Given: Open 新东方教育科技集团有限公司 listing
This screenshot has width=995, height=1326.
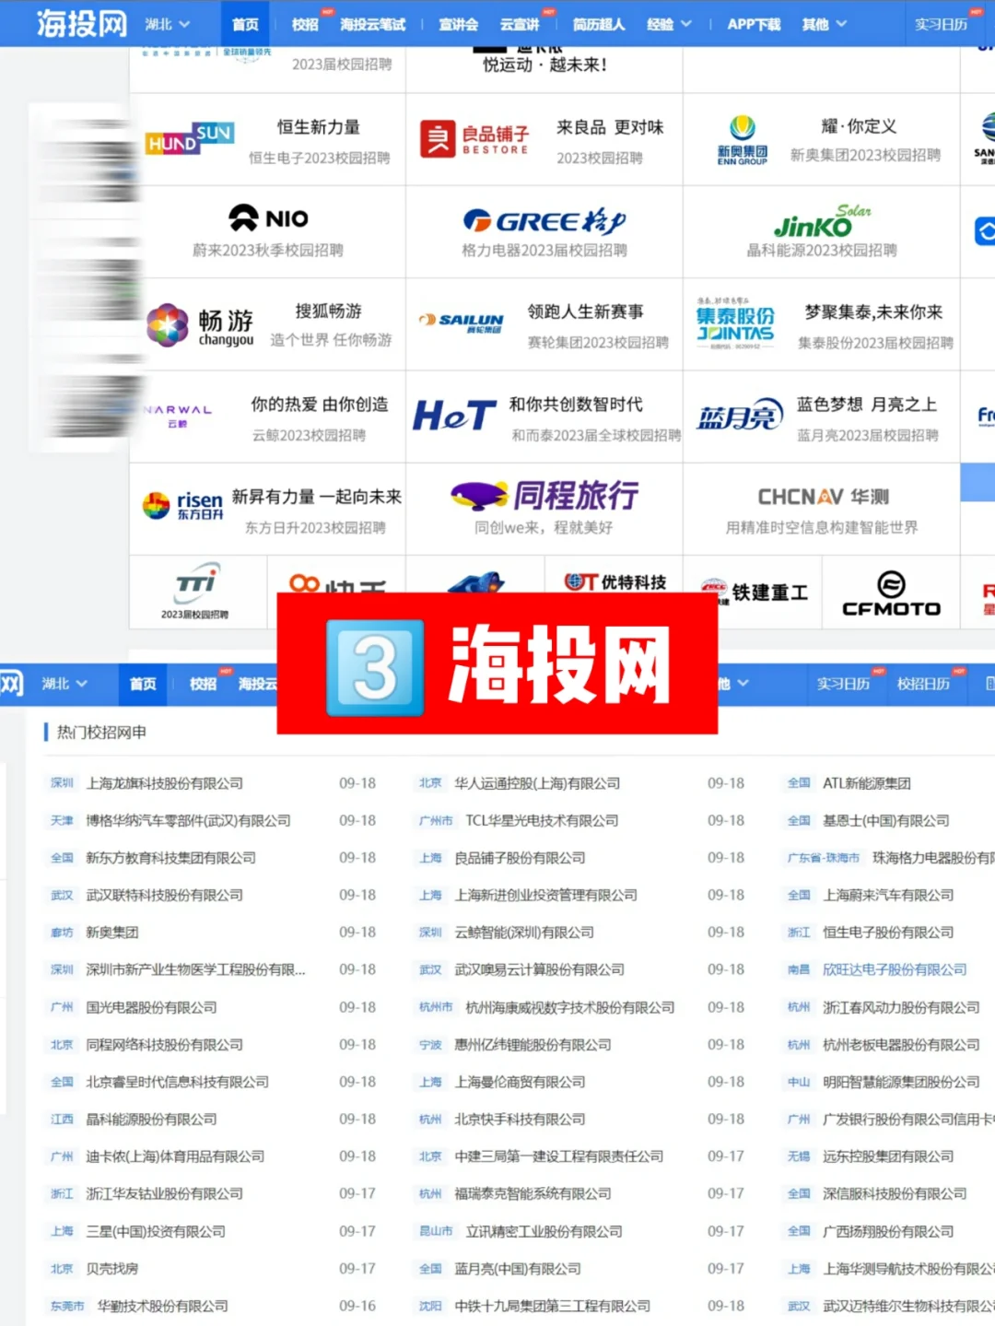Looking at the screenshot, I should pos(171,858).
